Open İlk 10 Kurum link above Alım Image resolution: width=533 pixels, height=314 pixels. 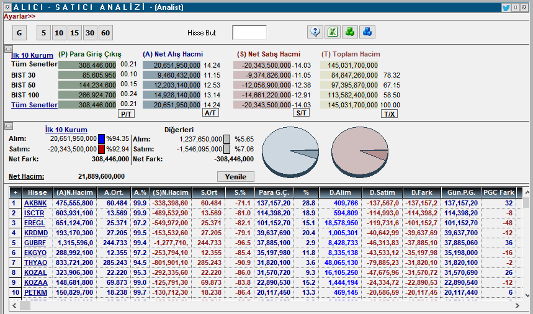click(66, 130)
